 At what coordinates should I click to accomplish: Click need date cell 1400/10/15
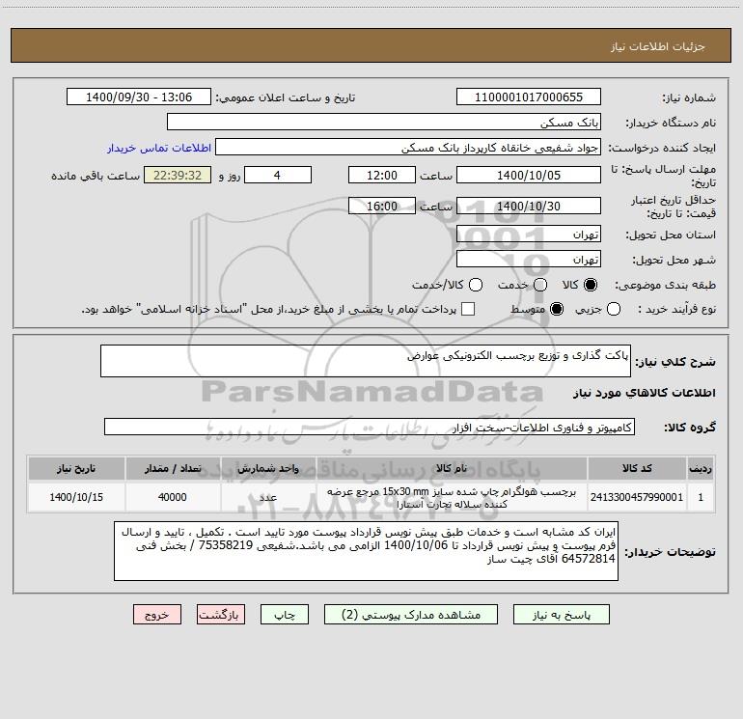[x=76, y=497]
